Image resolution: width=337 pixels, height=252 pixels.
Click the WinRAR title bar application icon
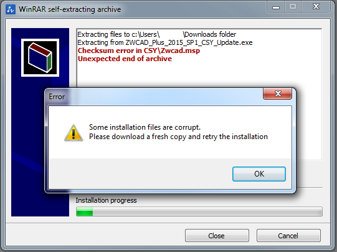pos(11,9)
